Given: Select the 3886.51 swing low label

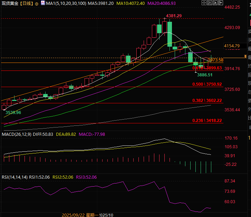Looking at the screenshot, I should (205, 75).
